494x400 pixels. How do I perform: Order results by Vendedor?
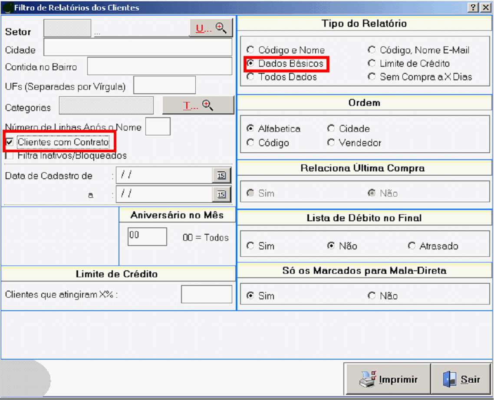[x=331, y=143]
